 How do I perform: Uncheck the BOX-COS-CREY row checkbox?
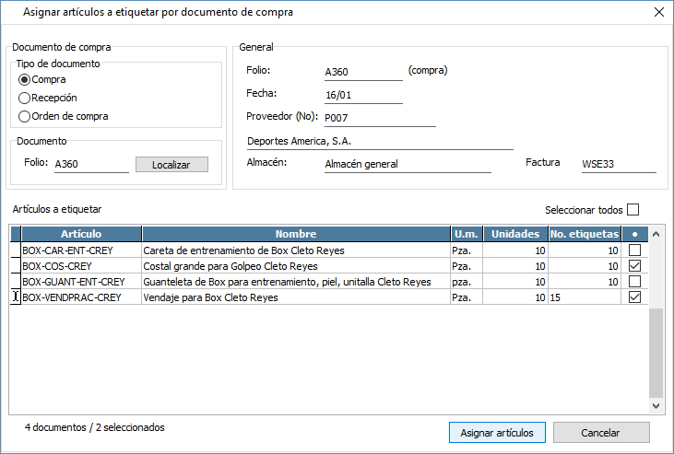click(x=634, y=266)
